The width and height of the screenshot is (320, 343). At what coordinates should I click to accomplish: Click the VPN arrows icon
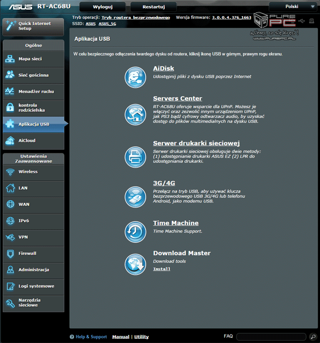11,237
